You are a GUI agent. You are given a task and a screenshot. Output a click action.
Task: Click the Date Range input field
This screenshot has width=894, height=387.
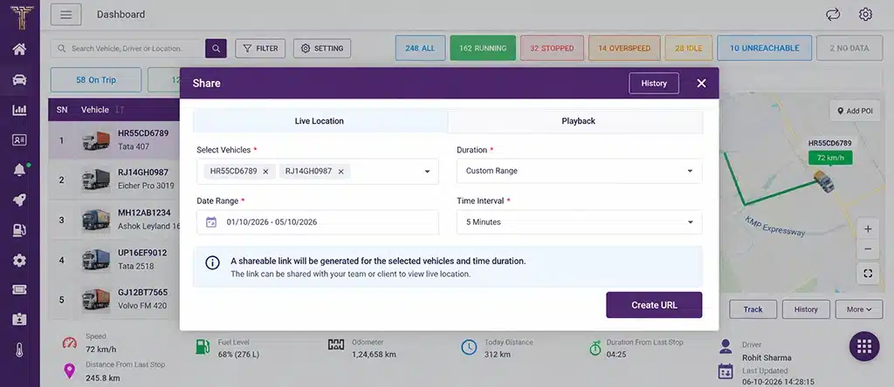click(318, 222)
